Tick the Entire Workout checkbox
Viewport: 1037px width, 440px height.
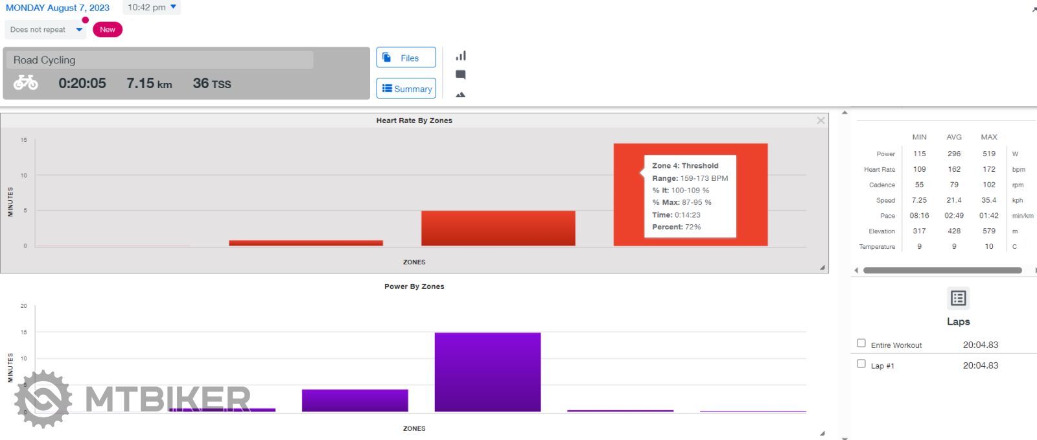[x=861, y=343]
